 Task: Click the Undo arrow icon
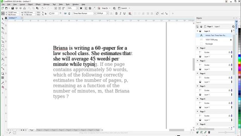[43, 8]
